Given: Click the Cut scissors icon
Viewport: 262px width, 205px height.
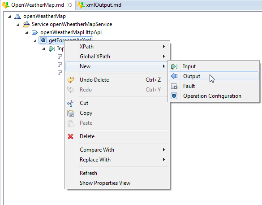Looking at the screenshot, I should point(70,103).
